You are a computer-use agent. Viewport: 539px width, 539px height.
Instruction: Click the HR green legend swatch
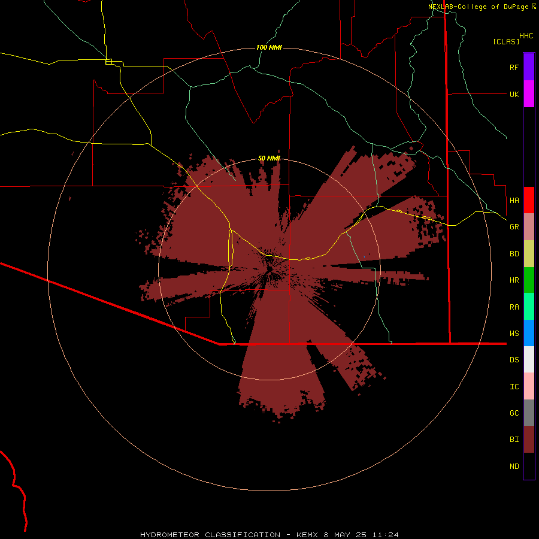pyautogui.click(x=529, y=280)
